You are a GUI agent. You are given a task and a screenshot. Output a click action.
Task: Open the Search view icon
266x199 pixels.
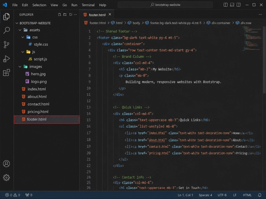[6, 31]
